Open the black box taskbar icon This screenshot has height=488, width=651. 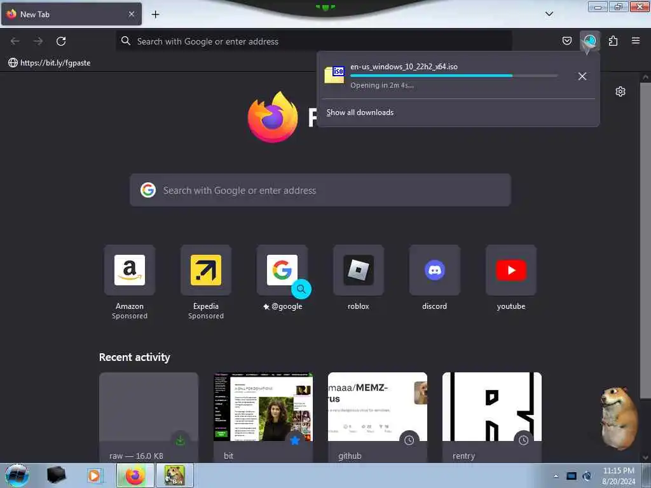(x=56, y=475)
